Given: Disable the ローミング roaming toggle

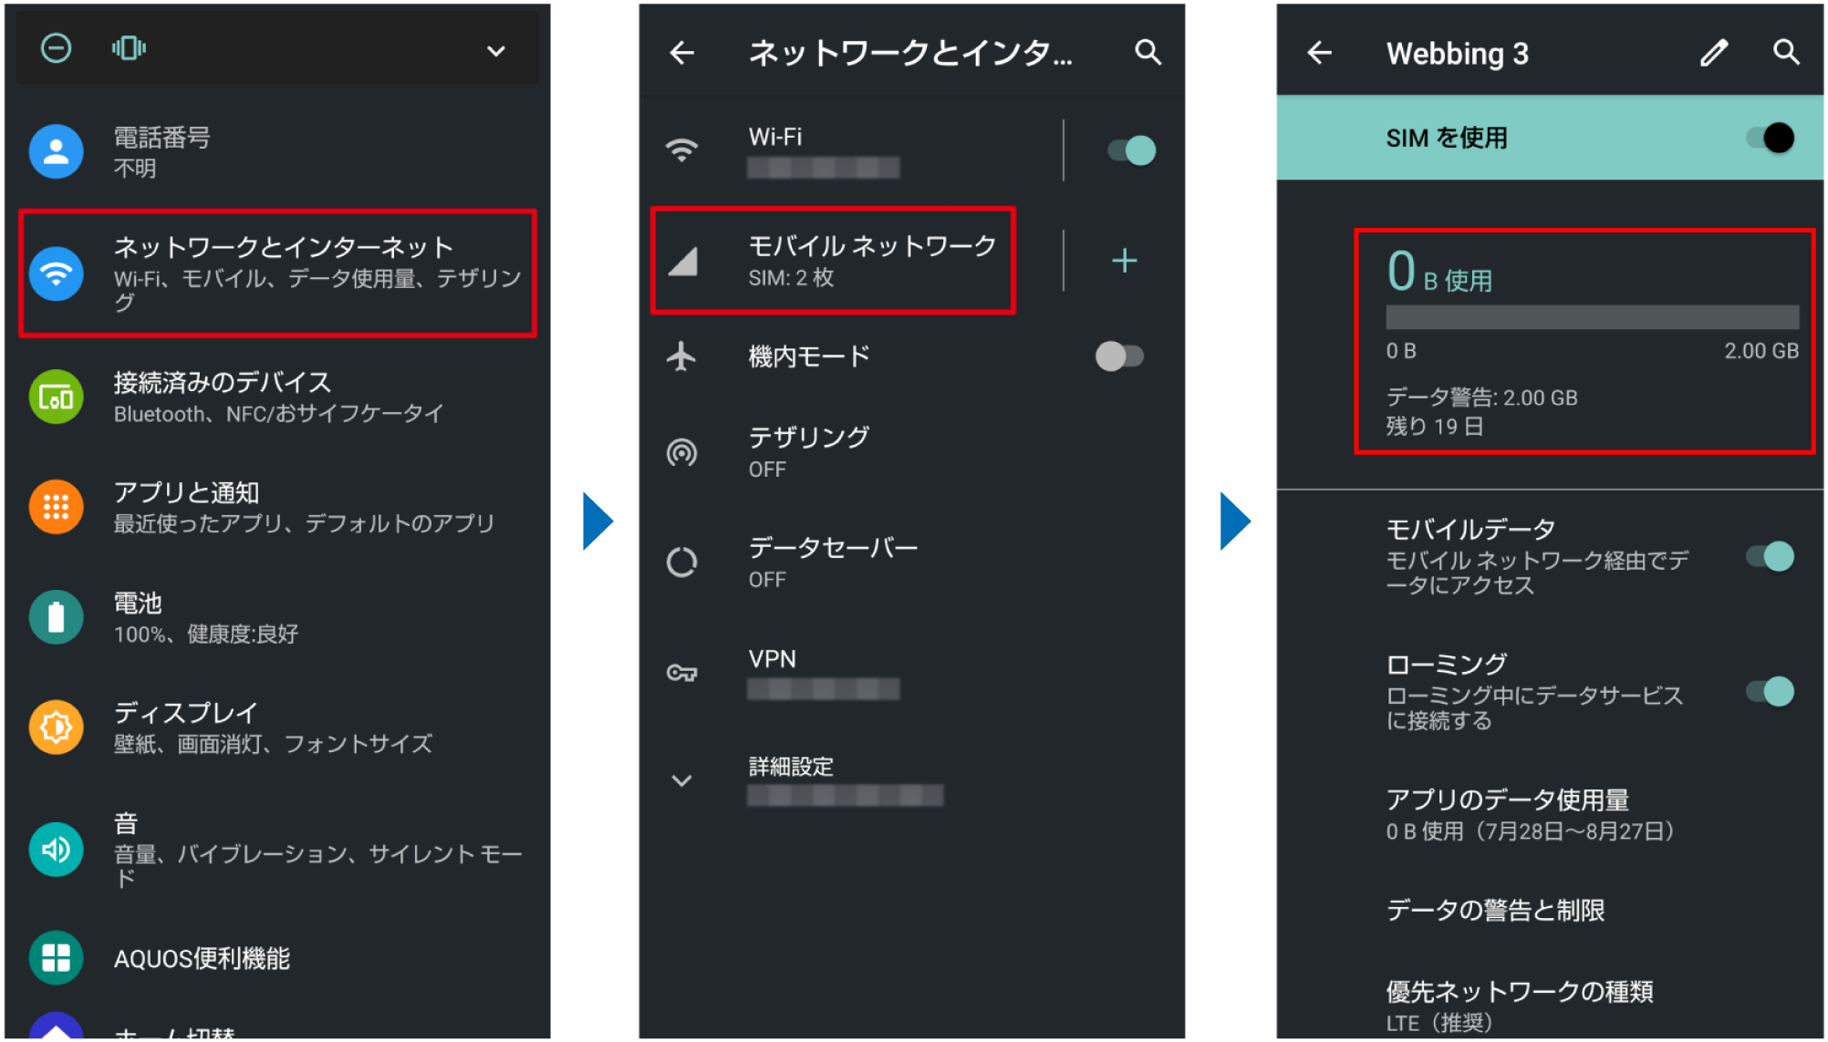Looking at the screenshot, I should pyautogui.click(x=1770, y=691).
